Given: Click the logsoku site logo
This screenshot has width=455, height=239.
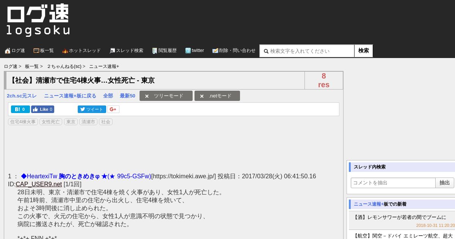Looking at the screenshot, I should pos(38,20).
